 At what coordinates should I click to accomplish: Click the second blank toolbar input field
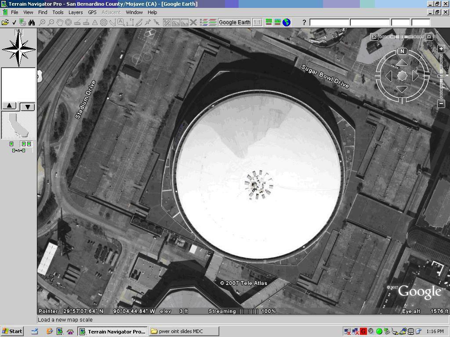pos(370,22)
